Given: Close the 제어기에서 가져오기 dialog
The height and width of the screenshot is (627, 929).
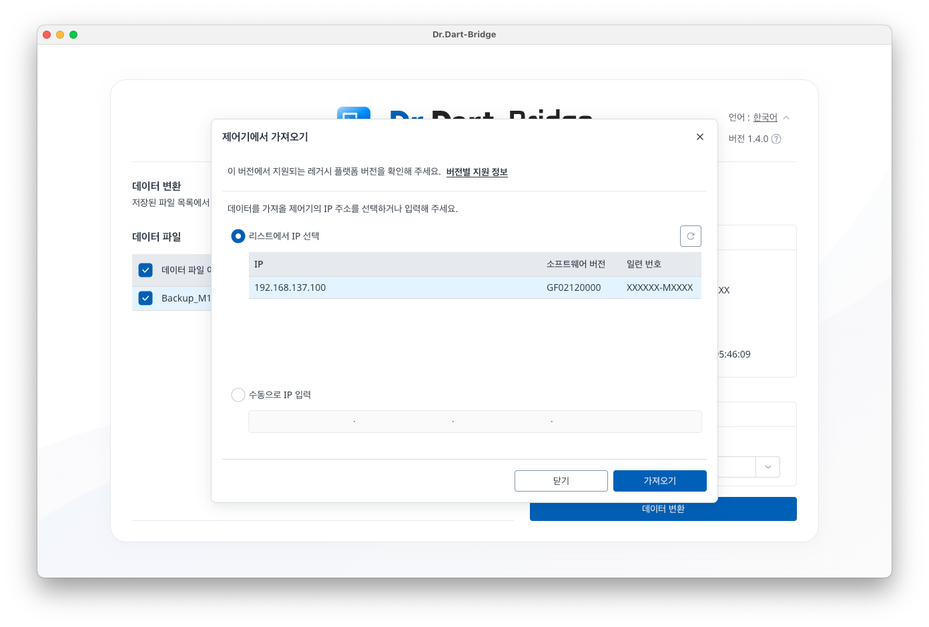Looking at the screenshot, I should tap(699, 137).
